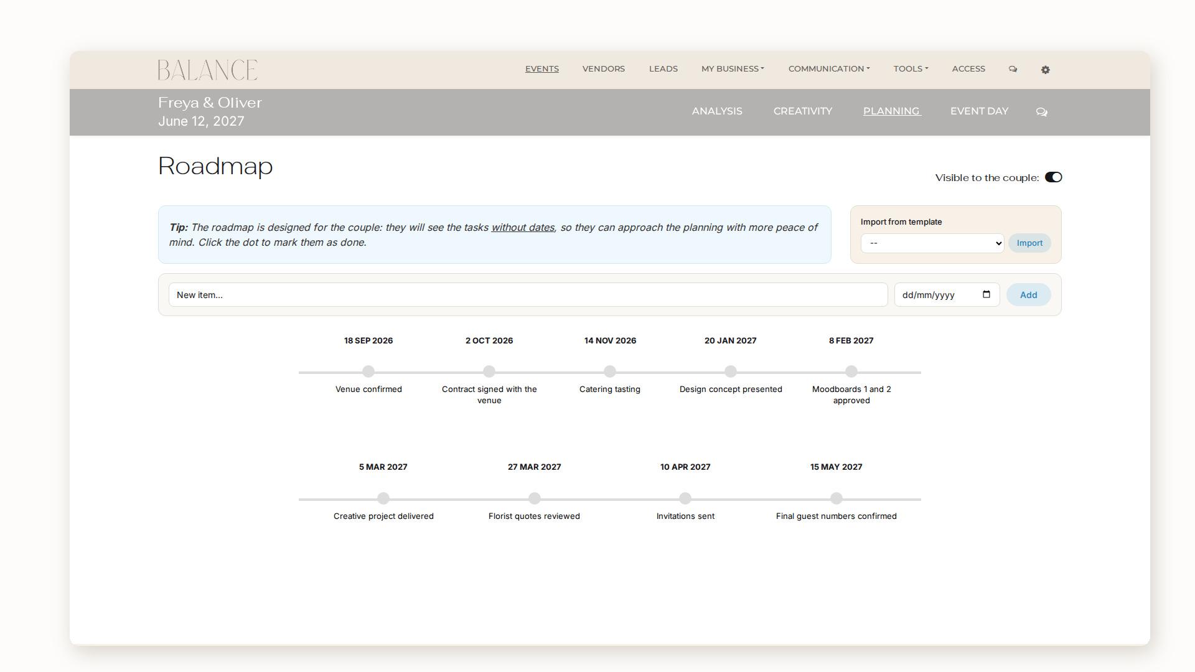
Task: Click the without dates link in tip
Action: tap(523, 228)
